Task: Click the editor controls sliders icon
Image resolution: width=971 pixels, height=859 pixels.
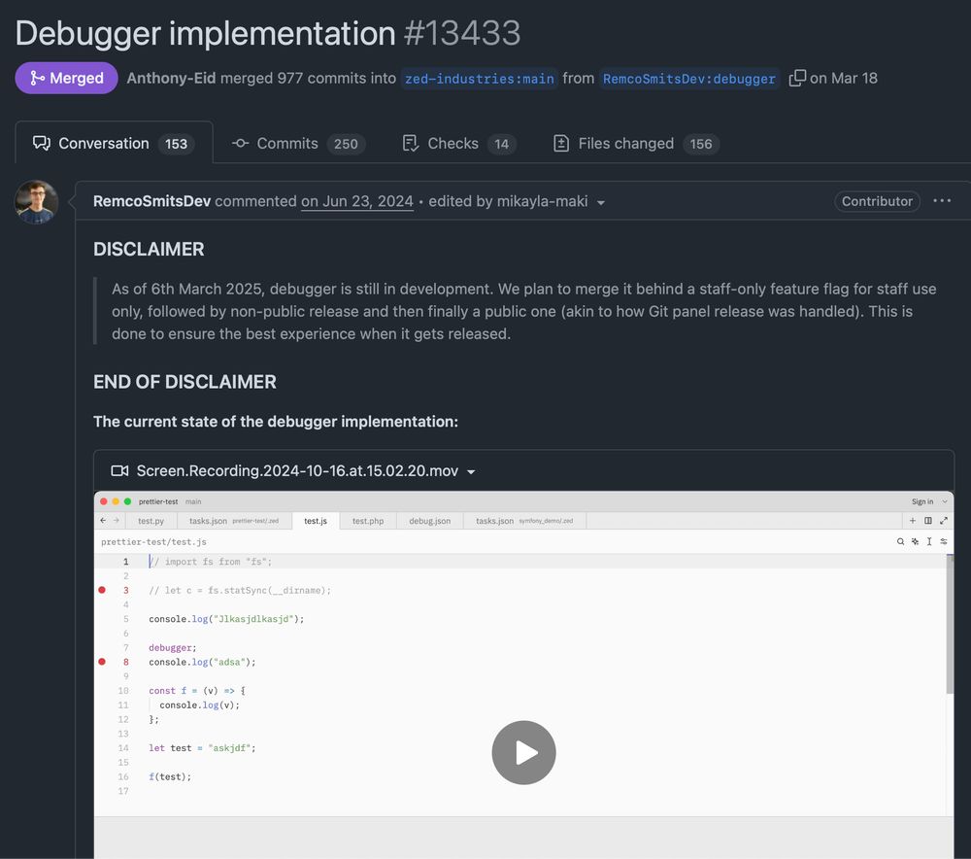Action: coord(943,541)
